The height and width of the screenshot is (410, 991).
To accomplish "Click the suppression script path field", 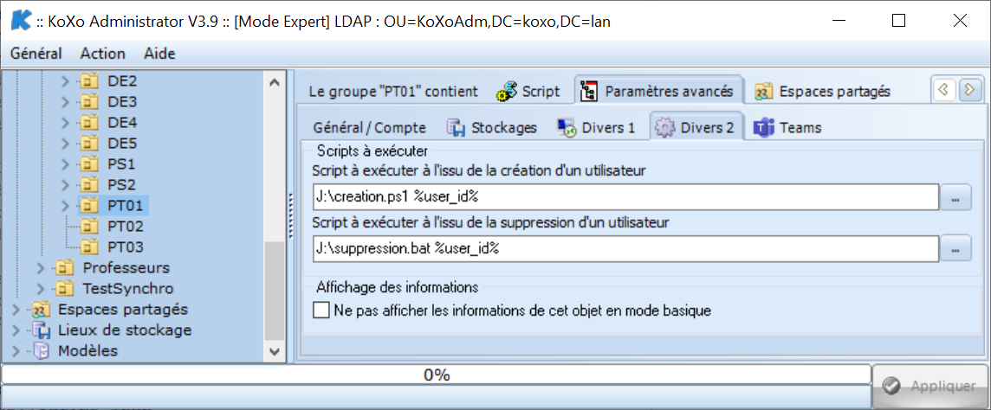I will (x=625, y=248).
